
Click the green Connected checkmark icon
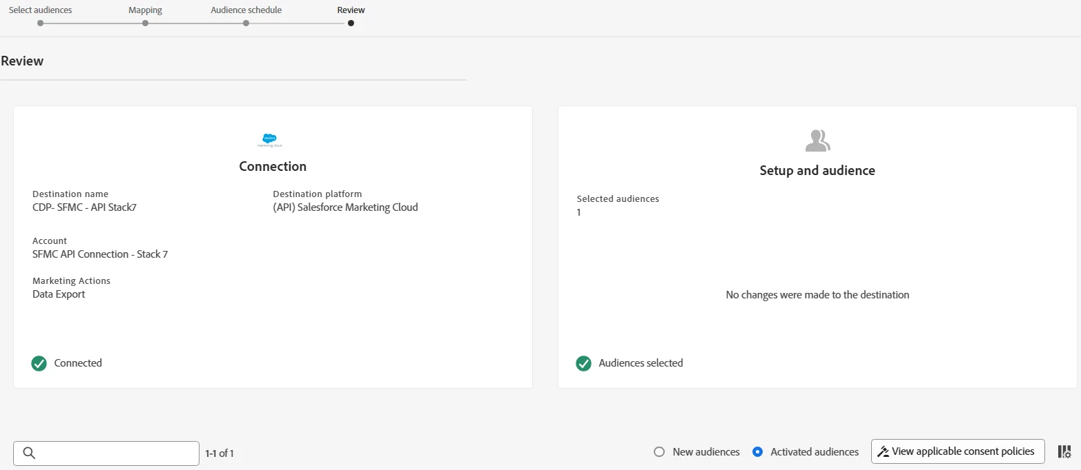click(x=39, y=363)
